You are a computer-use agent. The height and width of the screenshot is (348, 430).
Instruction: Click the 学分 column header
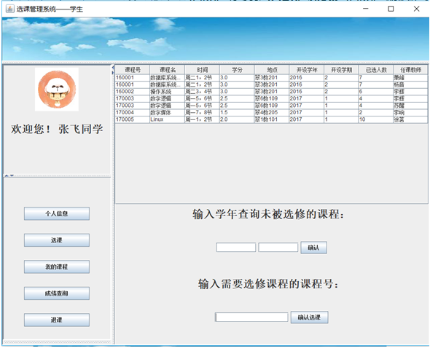pos(237,70)
